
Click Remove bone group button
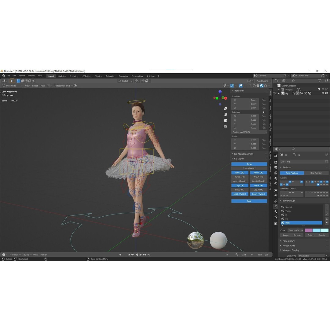[x=297, y=235]
